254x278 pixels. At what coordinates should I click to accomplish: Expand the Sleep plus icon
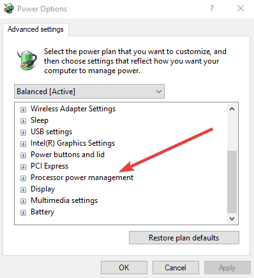[23, 121]
